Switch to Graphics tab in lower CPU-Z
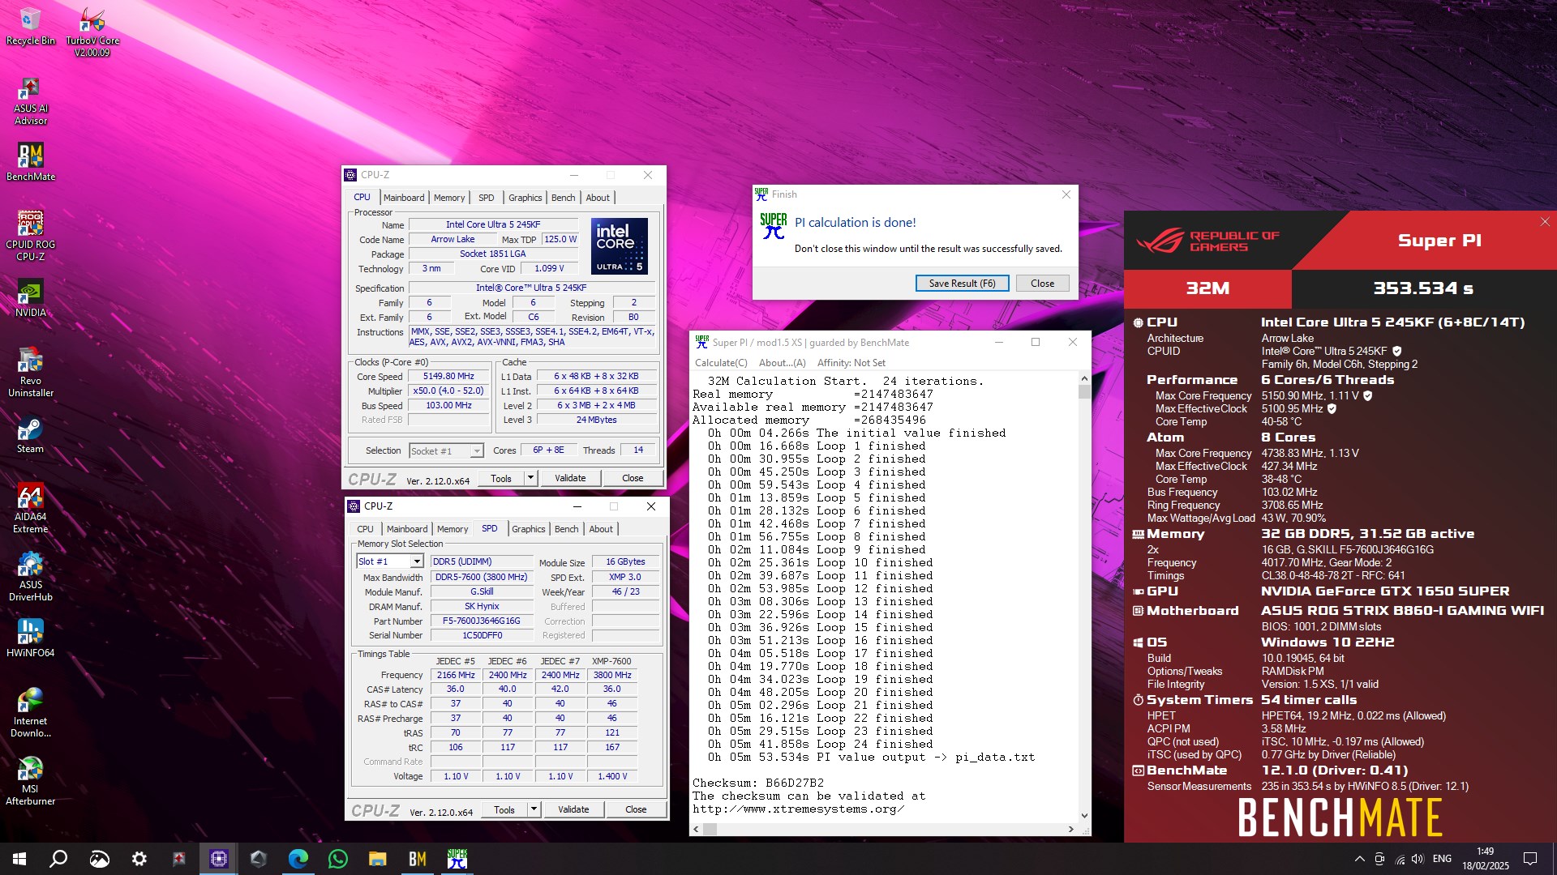The width and height of the screenshot is (1557, 875). coord(529,529)
